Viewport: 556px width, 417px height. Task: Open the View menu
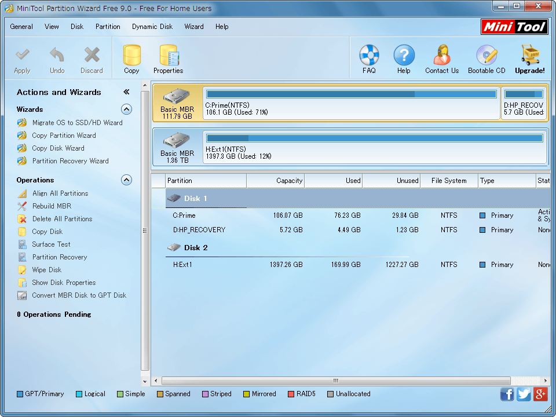[52, 27]
